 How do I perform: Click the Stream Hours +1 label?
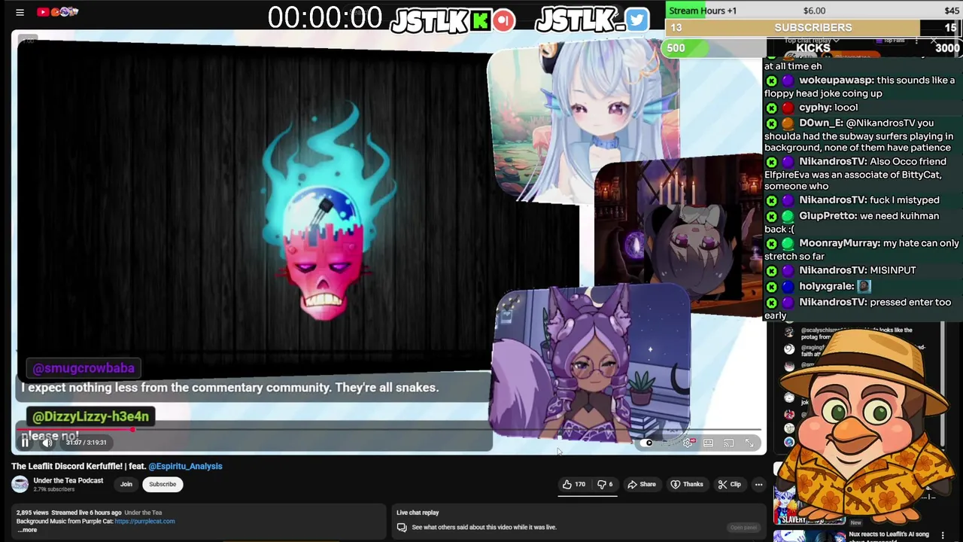[703, 11]
